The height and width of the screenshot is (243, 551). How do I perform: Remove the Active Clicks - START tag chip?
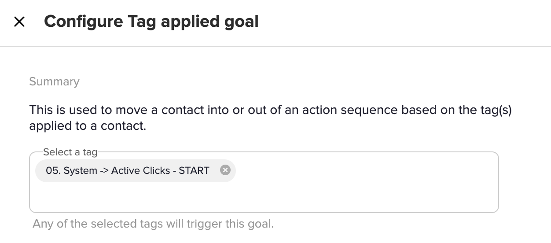(225, 170)
